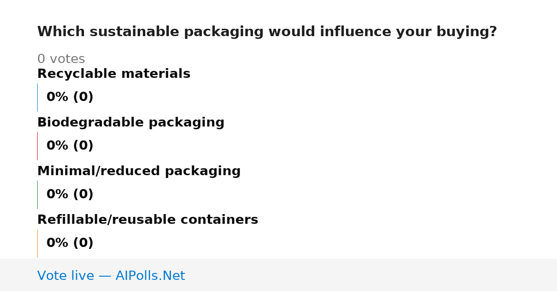Click the 'AIPolls.Net' text in the footer

150,276
